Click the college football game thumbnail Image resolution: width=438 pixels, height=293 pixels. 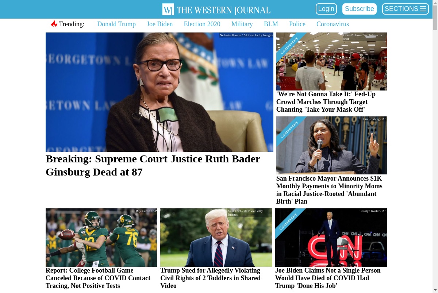tap(101, 238)
